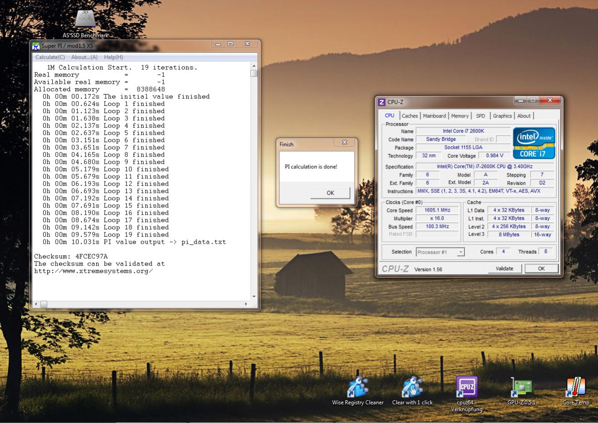
Task: Click Validate button in CPU-Z
Action: point(504,269)
